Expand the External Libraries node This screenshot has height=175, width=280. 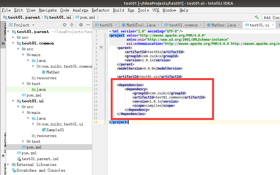(x=8, y=165)
